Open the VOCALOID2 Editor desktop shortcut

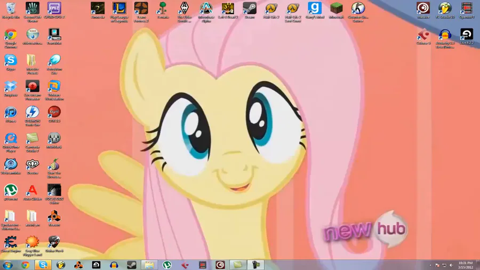pos(54,194)
